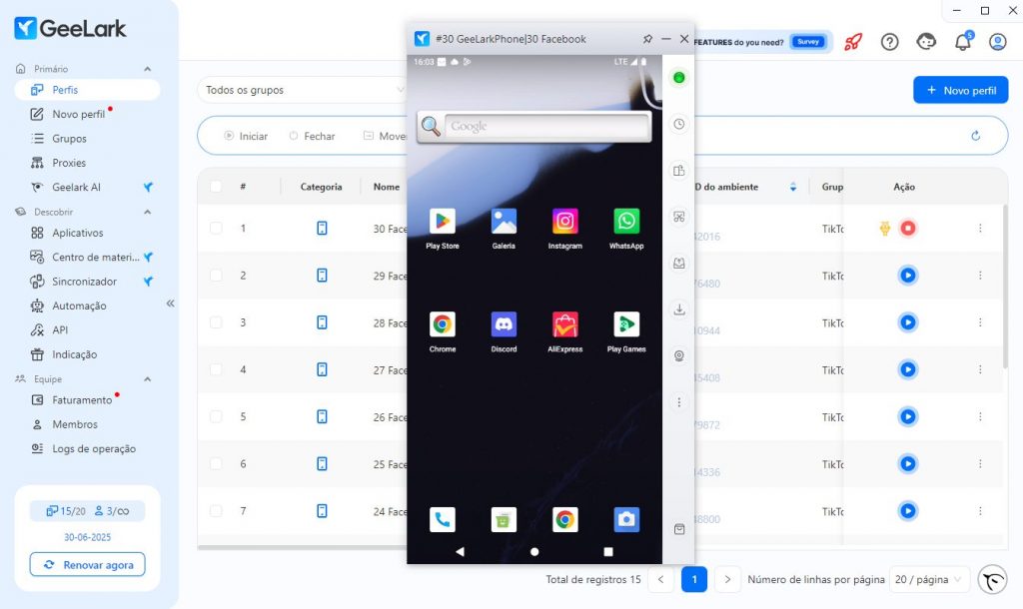The width and height of the screenshot is (1023, 609).
Task: Open the Todos os grupos dropdown
Action: [302, 90]
